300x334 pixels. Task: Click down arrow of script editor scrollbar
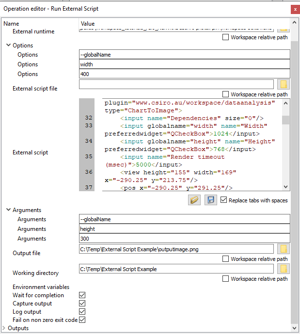(x=286, y=187)
